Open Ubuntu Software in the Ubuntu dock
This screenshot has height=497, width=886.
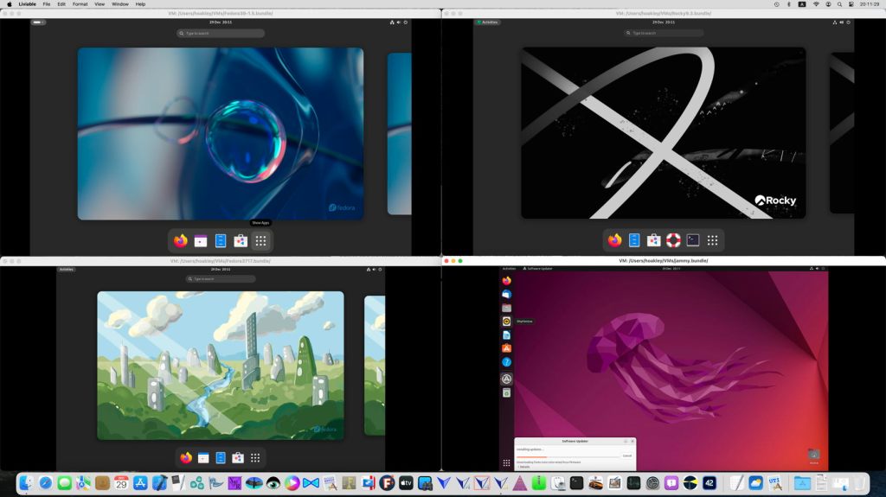[x=506, y=348]
